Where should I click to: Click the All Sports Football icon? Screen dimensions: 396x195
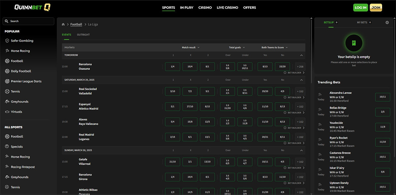(7, 136)
